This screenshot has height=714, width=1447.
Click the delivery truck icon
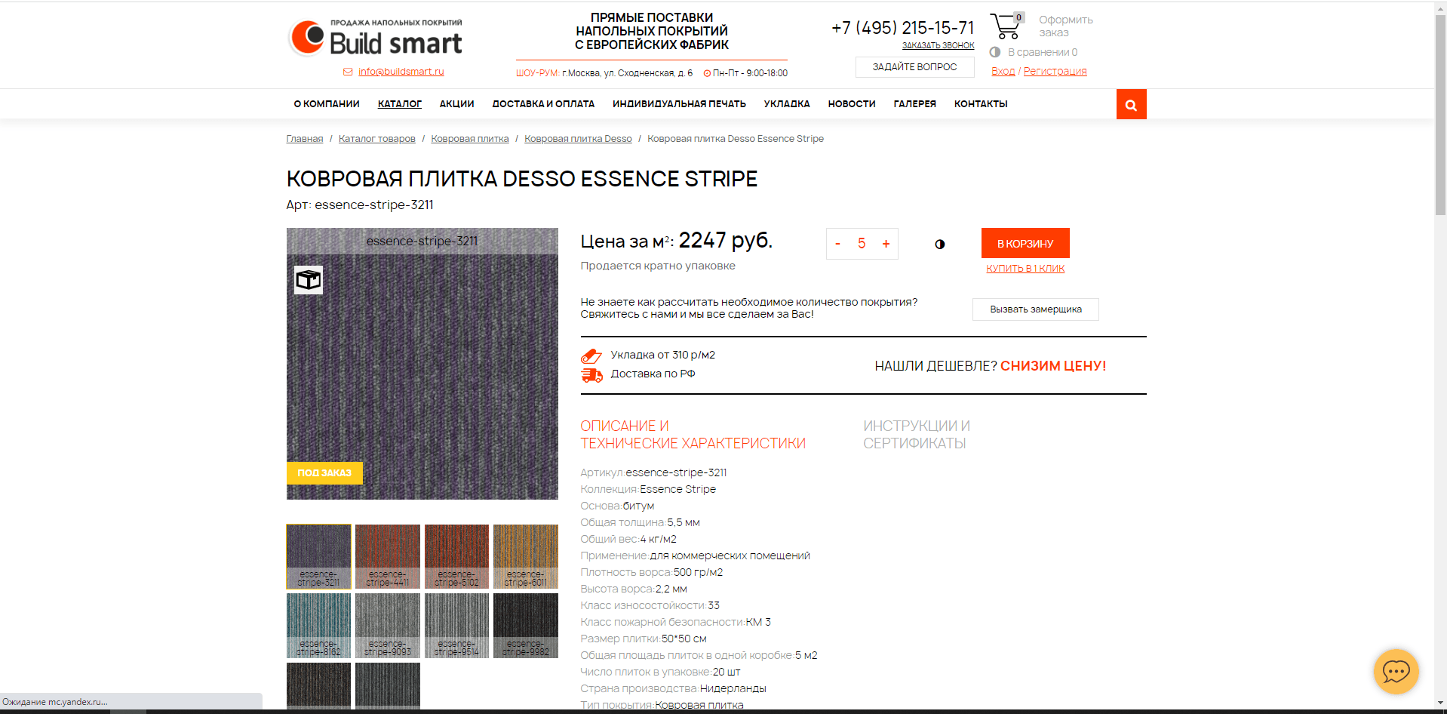point(591,374)
